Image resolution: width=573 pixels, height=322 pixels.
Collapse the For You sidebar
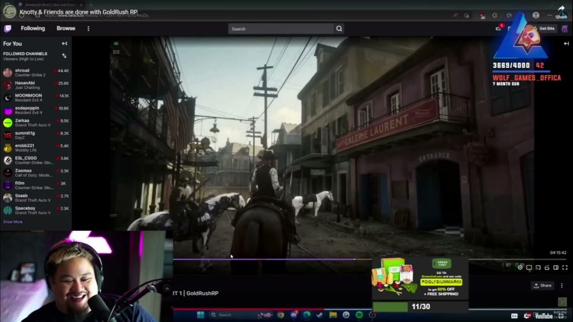(64, 43)
